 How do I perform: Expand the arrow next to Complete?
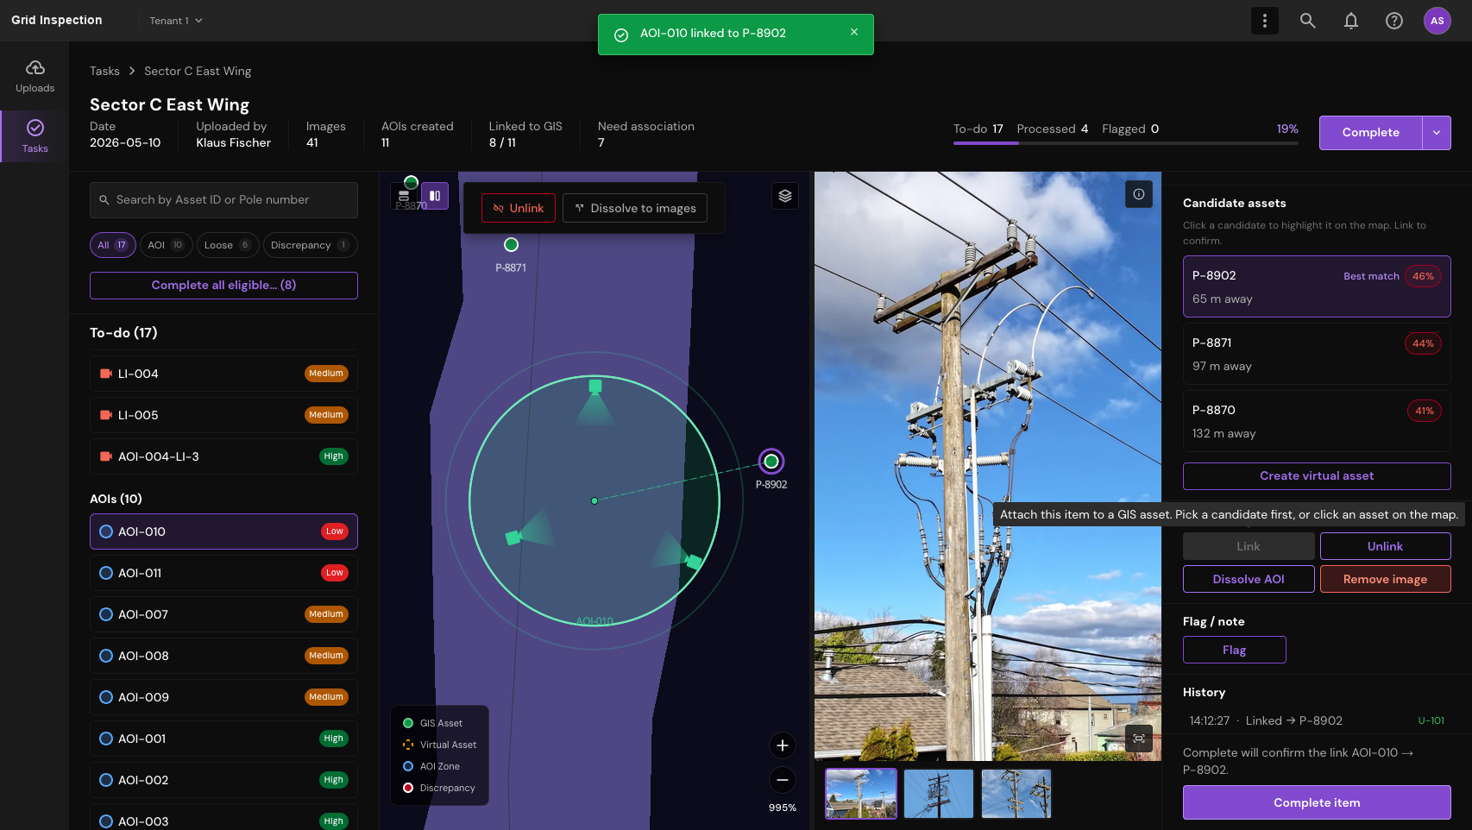pos(1437,133)
